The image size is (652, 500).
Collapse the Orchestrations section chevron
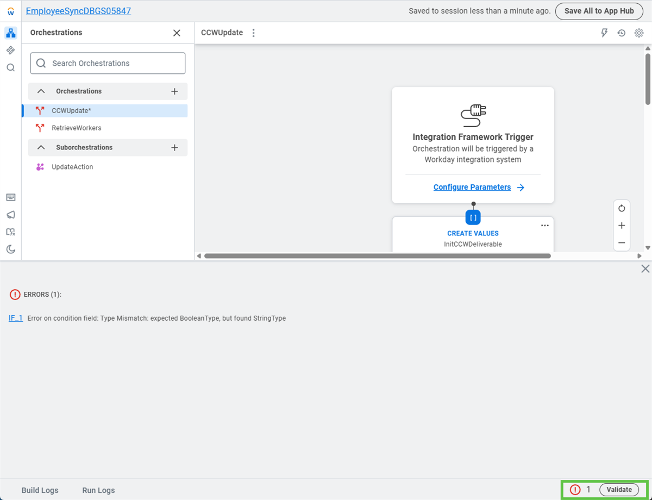click(x=41, y=91)
